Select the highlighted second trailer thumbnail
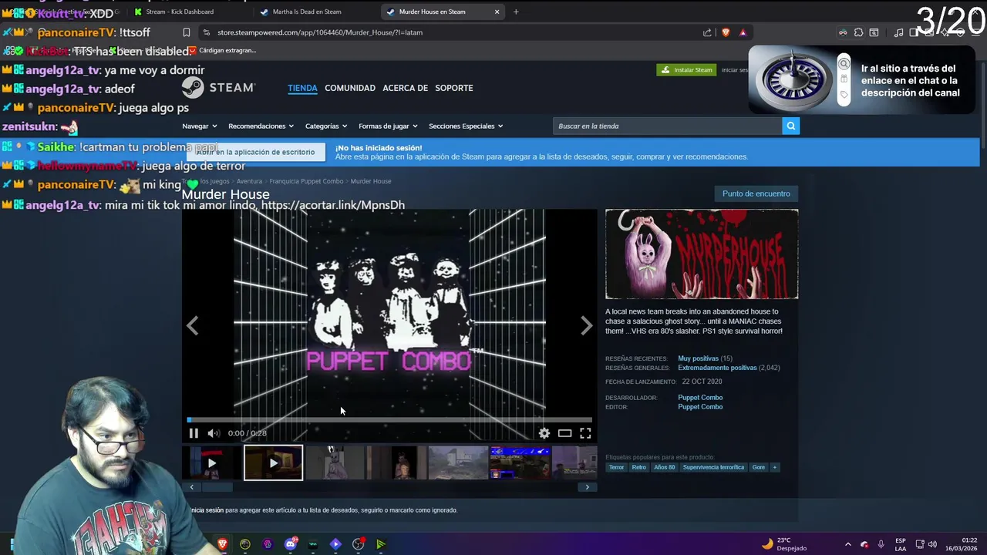 273,463
